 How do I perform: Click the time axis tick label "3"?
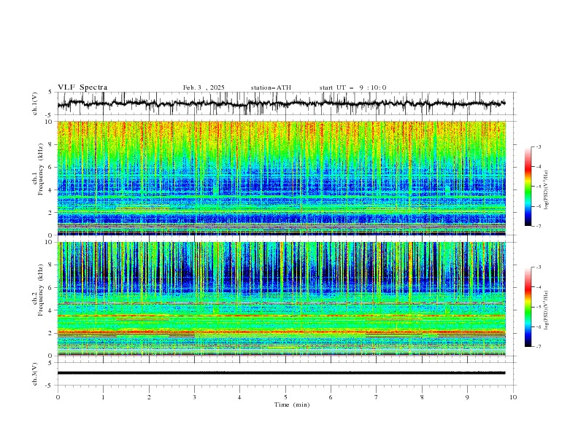[194, 397]
